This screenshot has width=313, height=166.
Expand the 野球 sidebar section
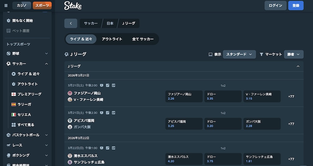click(46, 54)
